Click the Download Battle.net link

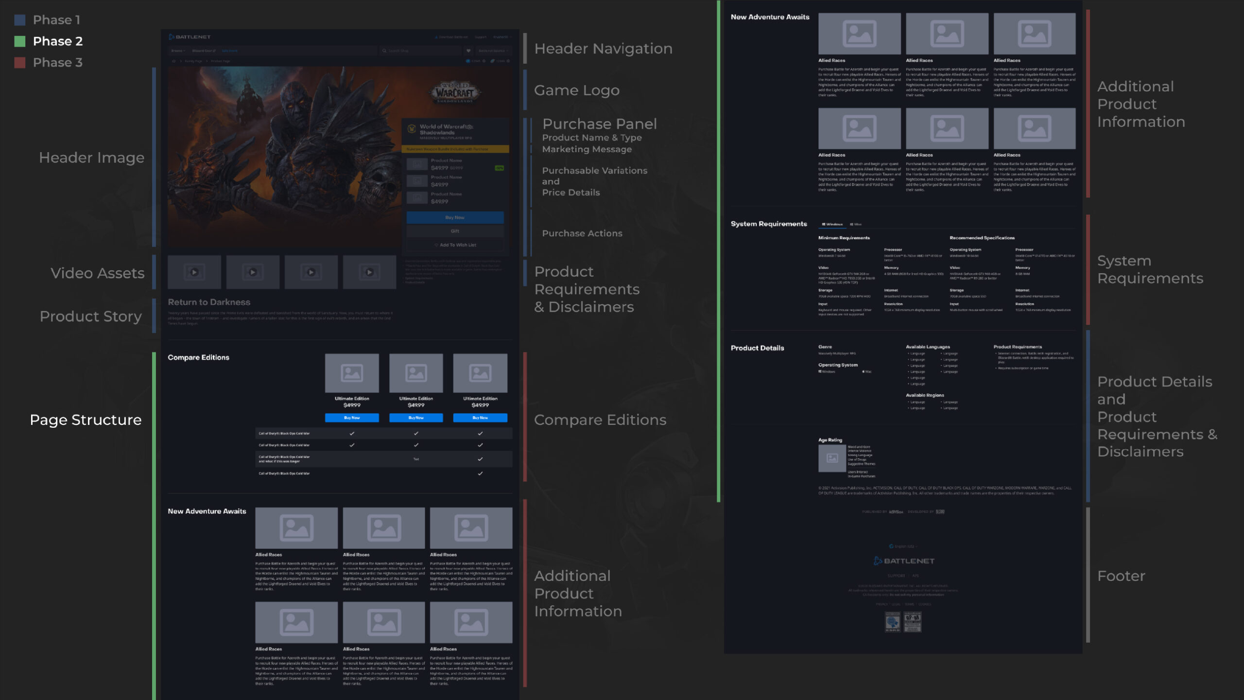click(x=451, y=37)
